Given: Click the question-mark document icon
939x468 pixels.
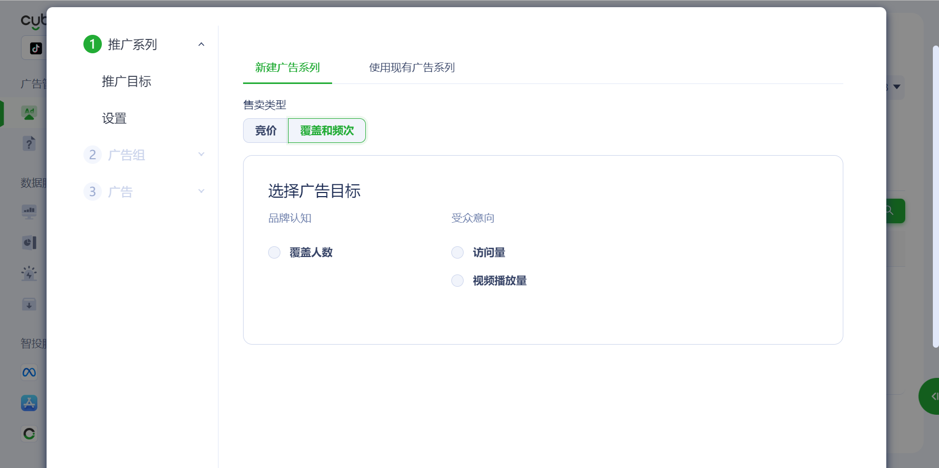Looking at the screenshot, I should 29,144.
